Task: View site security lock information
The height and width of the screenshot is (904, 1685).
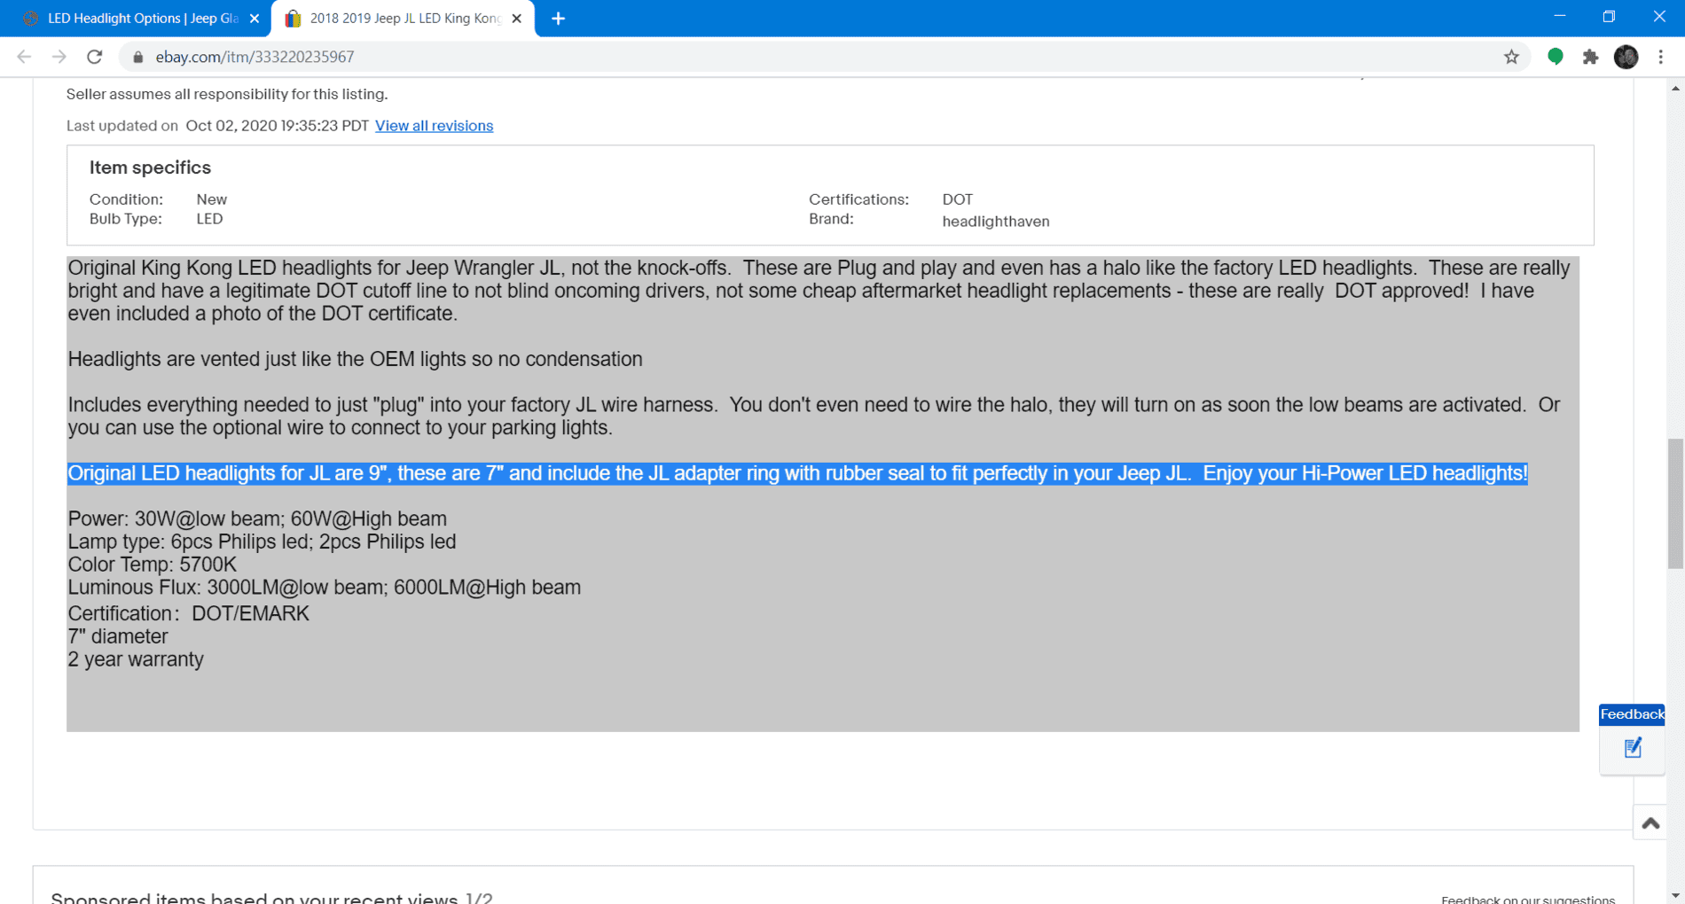Action: click(137, 57)
